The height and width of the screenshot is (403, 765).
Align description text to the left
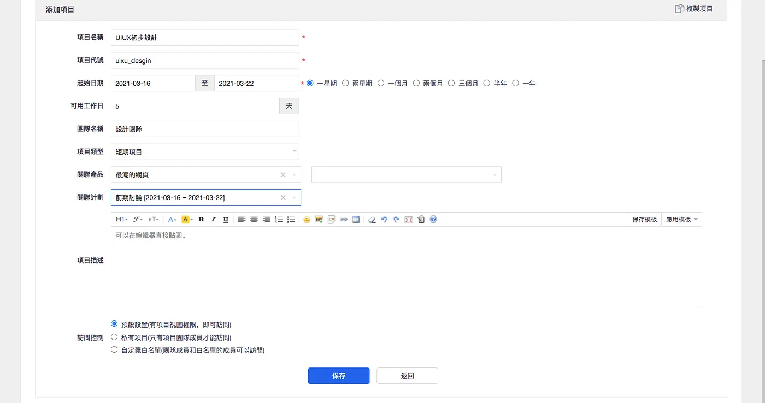(x=242, y=219)
